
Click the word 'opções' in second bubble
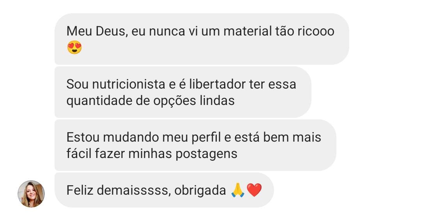tap(175, 101)
